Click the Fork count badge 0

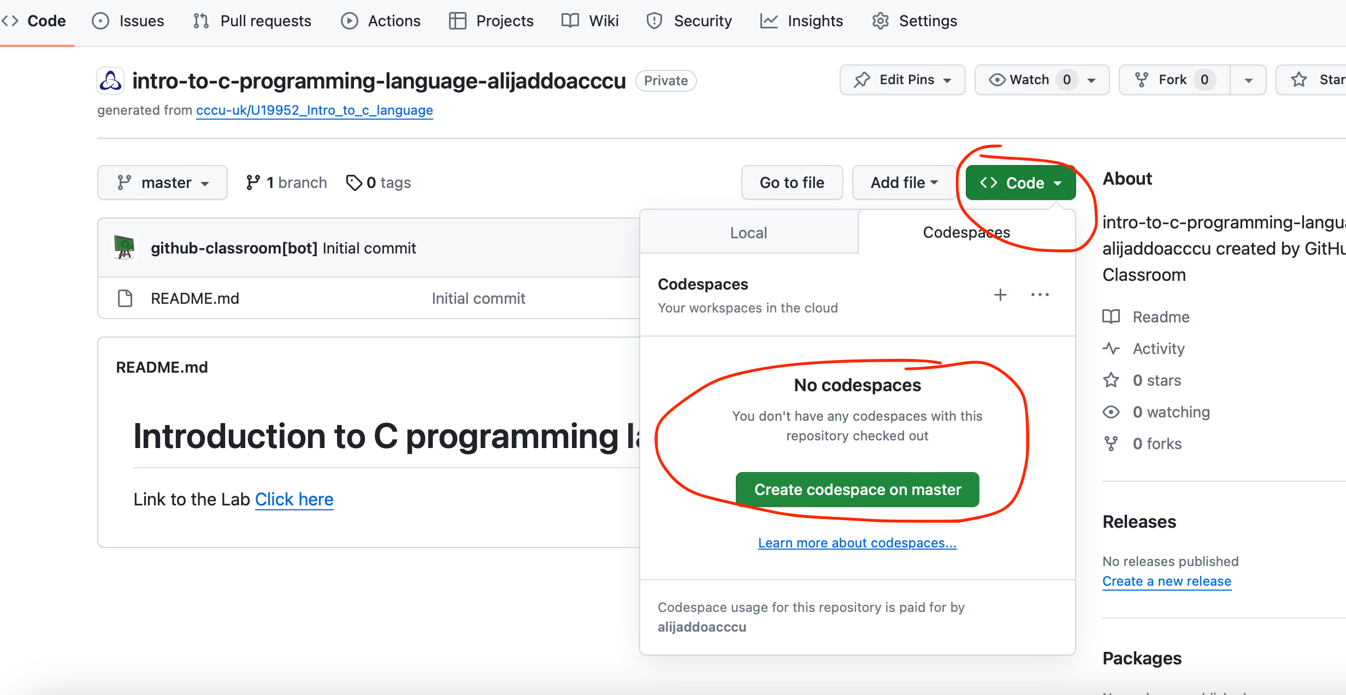tap(1205, 80)
